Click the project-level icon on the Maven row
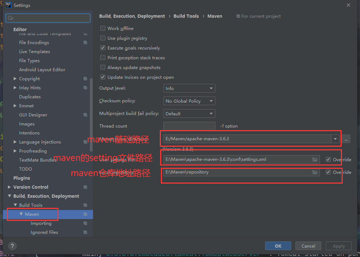360x257 pixels. coord(85,214)
